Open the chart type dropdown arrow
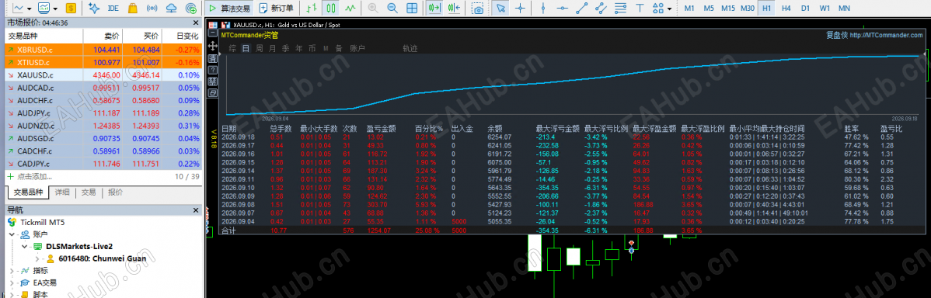Viewport: 931px width, 298px height. tap(29, 9)
